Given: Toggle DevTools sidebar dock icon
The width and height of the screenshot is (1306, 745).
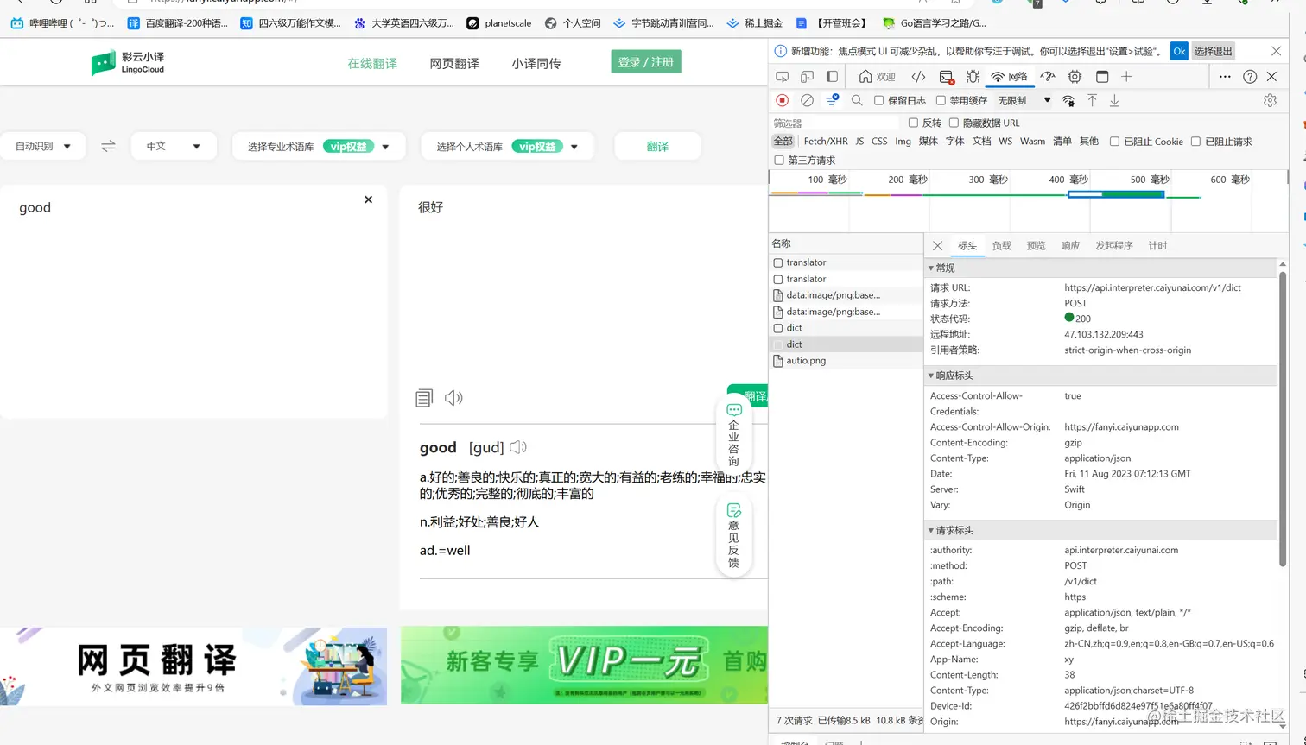Looking at the screenshot, I should [x=832, y=76].
